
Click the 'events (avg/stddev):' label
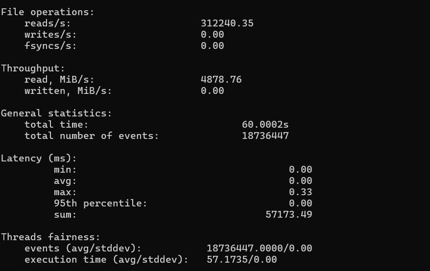click(83, 248)
